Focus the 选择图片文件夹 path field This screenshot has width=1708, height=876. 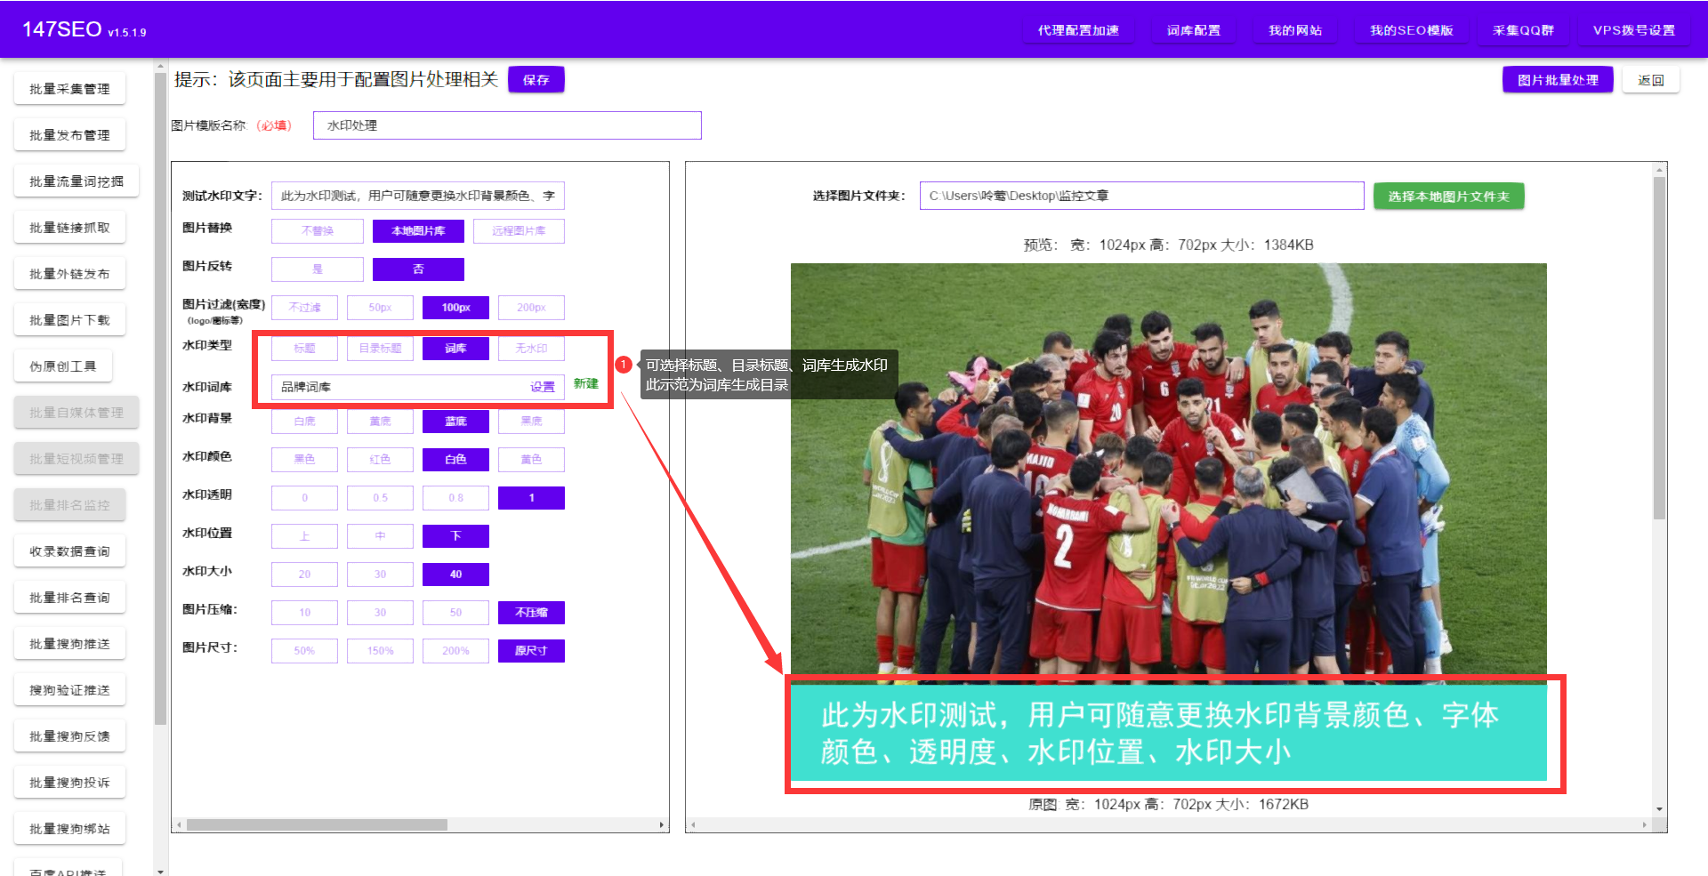point(1141,196)
